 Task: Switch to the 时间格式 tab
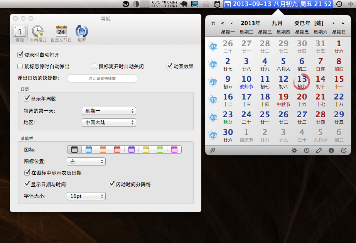(38, 34)
